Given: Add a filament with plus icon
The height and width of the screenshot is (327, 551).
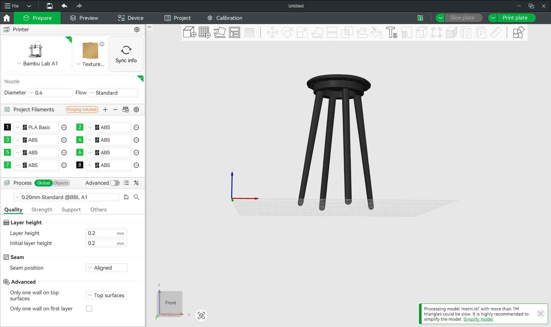Looking at the screenshot, I should 105,110.
